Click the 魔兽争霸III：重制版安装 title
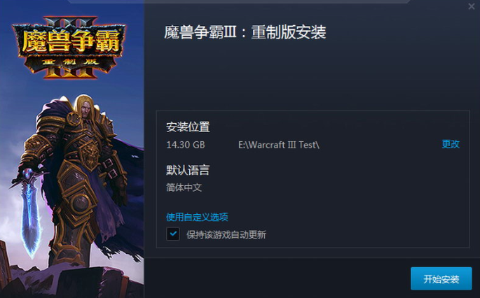This screenshot has height=298, width=480. click(x=245, y=32)
